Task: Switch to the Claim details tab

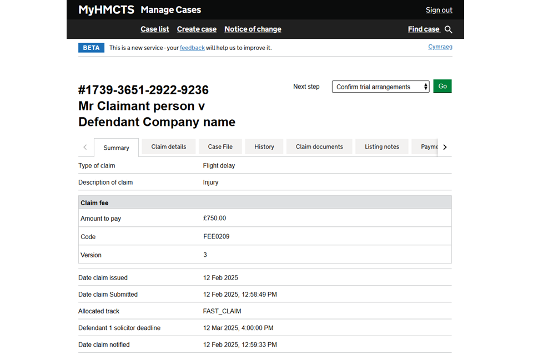Action: click(169, 147)
